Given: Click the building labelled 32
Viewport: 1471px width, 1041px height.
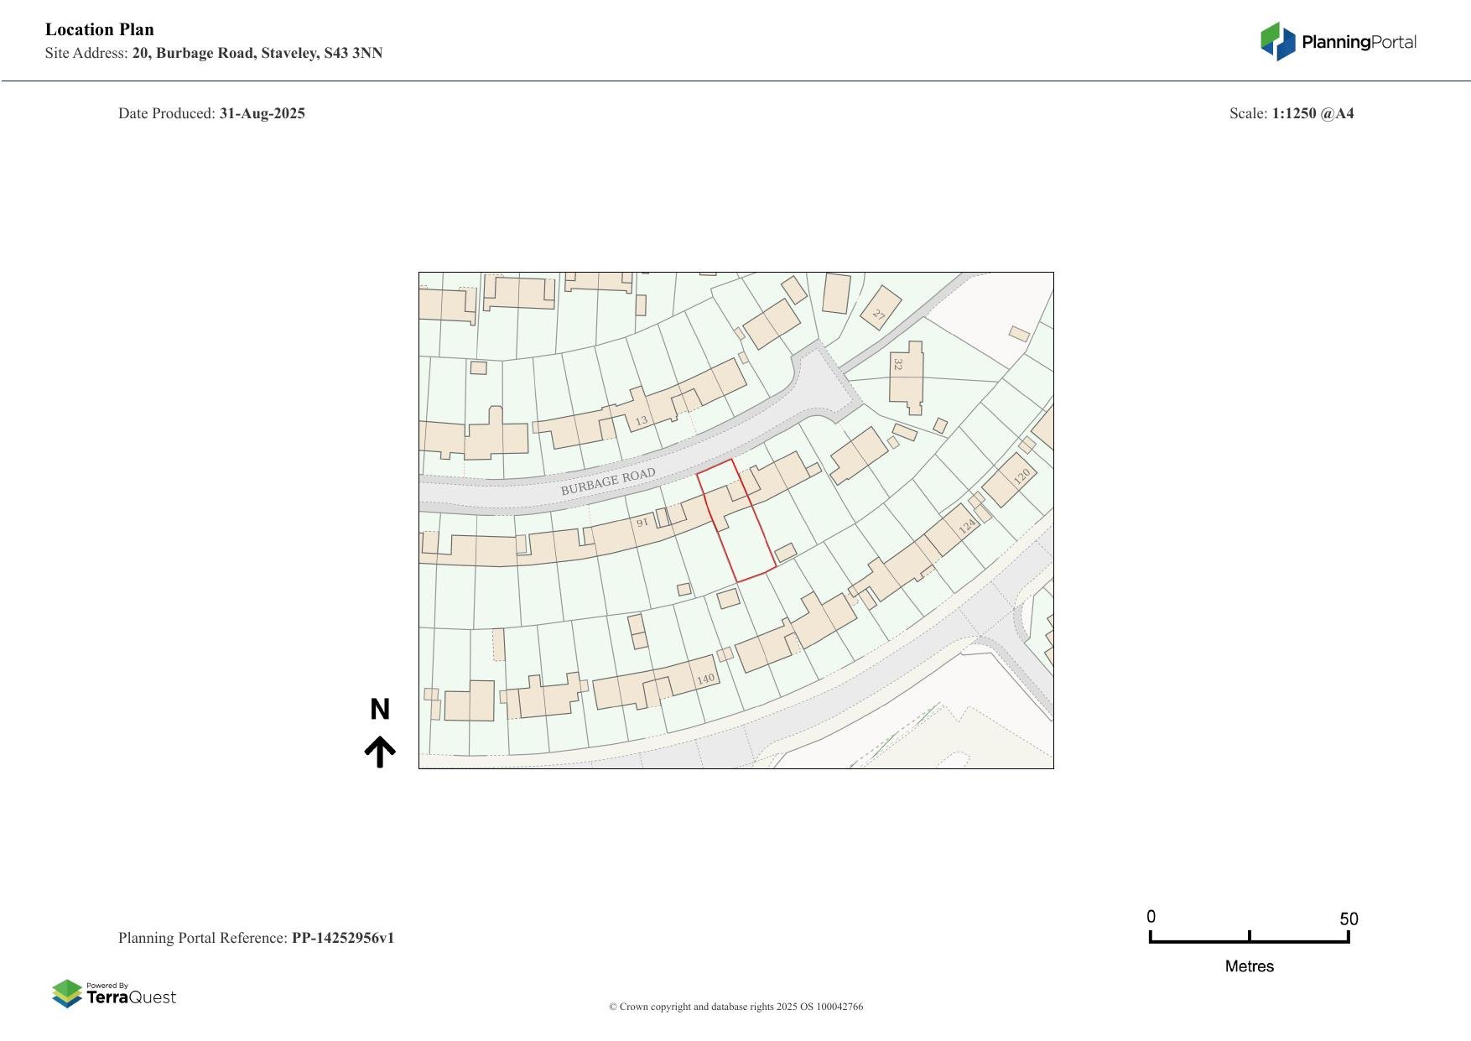Looking at the screenshot, I should [x=898, y=365].
